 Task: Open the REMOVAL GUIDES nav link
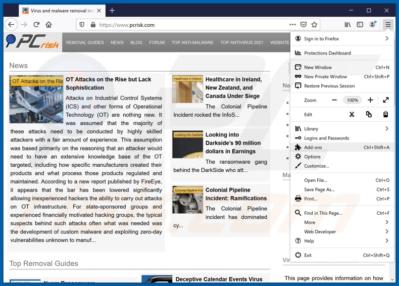click(x=85, y=42)
